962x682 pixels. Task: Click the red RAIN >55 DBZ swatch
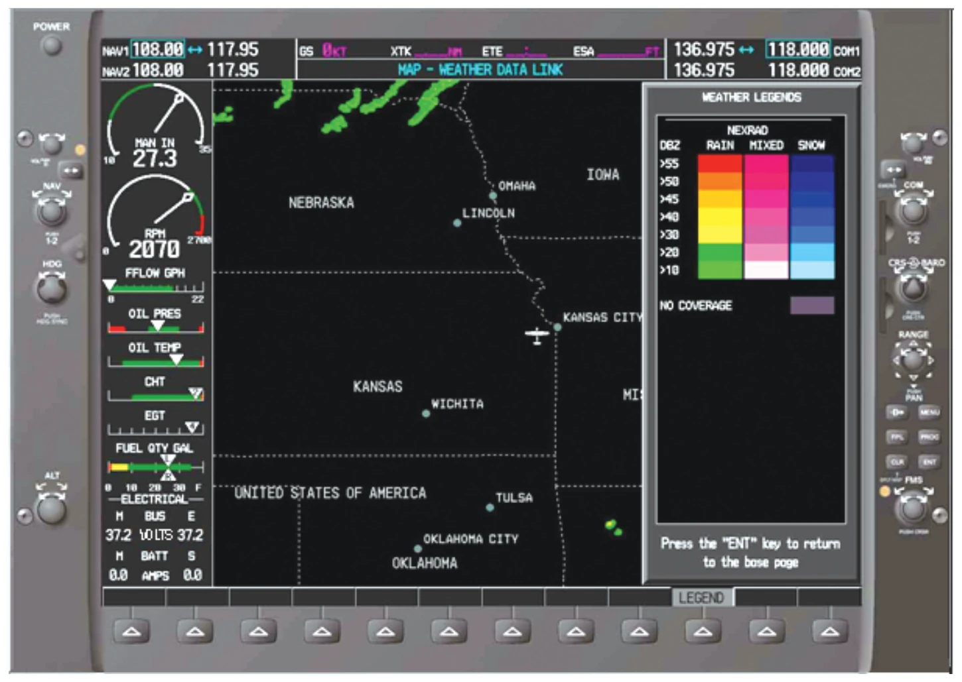[720, 164]
